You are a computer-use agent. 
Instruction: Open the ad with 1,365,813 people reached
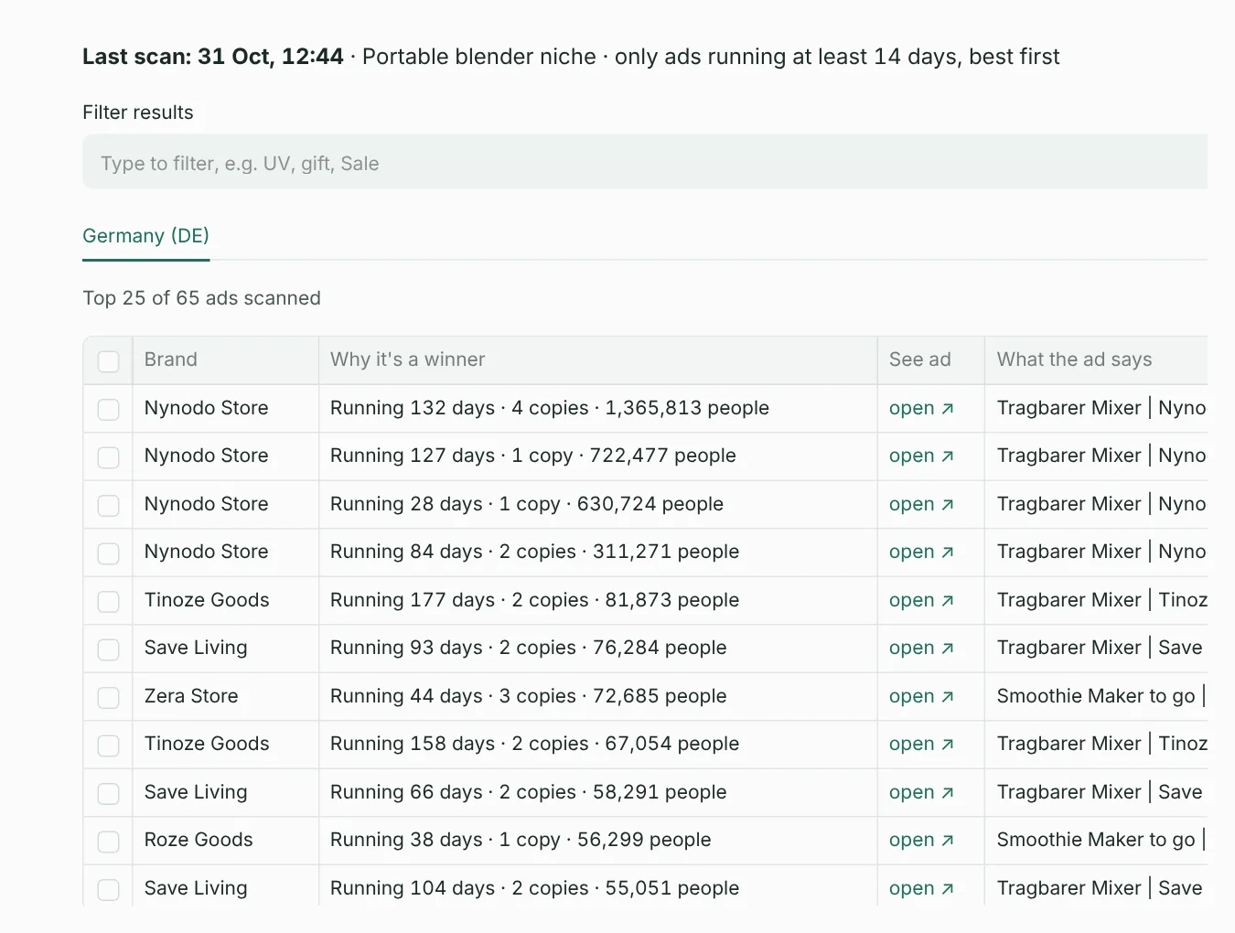(x=921, y=408)
